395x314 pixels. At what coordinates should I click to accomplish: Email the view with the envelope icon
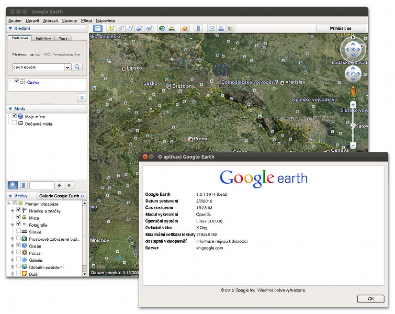pyautogui.click(x=211, y=28)
